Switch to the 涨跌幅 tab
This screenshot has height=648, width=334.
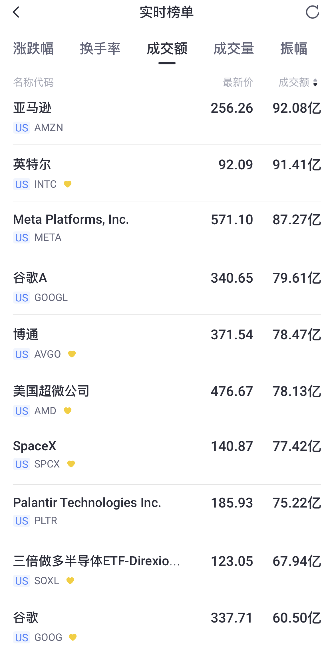pos(33,48)
